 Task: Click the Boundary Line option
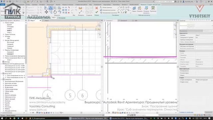point(106,7)
